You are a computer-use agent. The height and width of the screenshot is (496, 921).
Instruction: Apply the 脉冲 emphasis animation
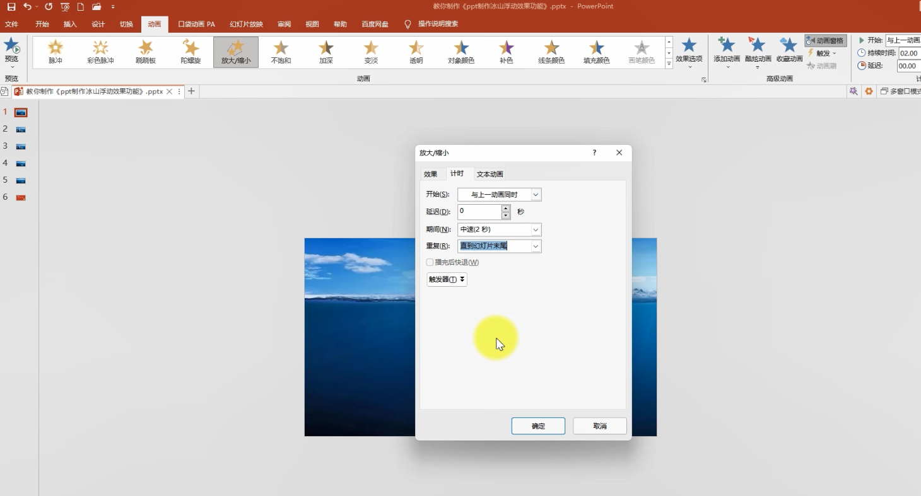pos(56,52)
